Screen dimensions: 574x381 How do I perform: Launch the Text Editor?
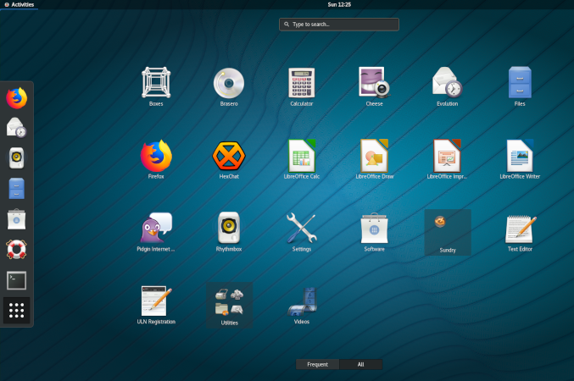(520, 232)
